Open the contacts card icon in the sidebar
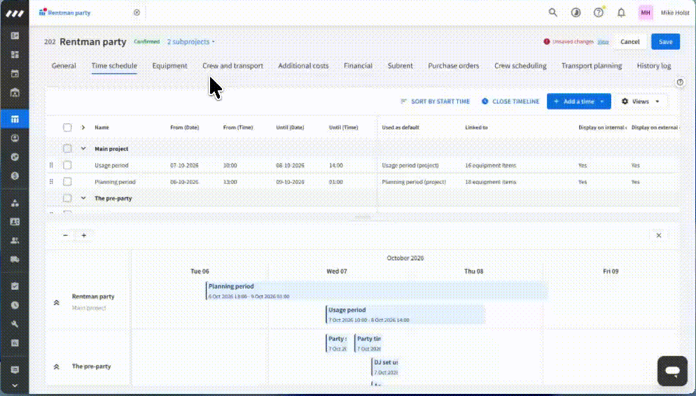 15,222
